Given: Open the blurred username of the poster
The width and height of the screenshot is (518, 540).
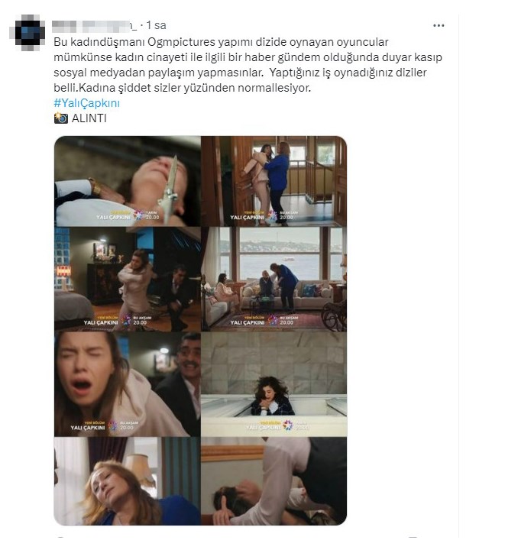Looking at the screenshot, I should (95, 25).
